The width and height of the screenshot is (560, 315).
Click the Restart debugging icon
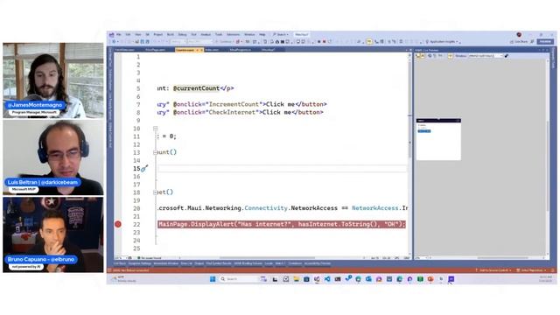329,42
